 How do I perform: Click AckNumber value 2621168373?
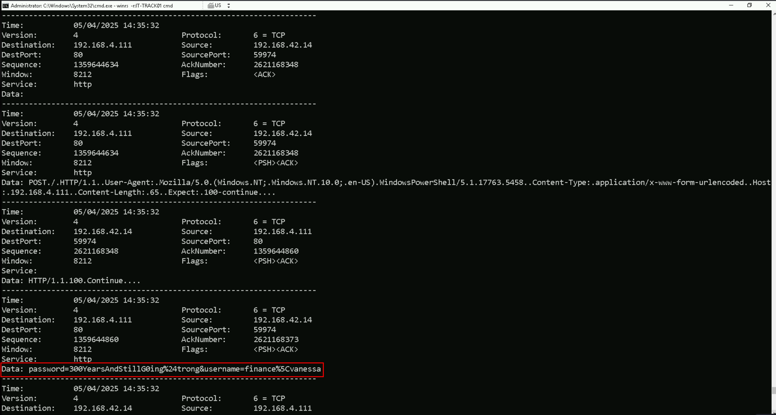pos(276,340)
